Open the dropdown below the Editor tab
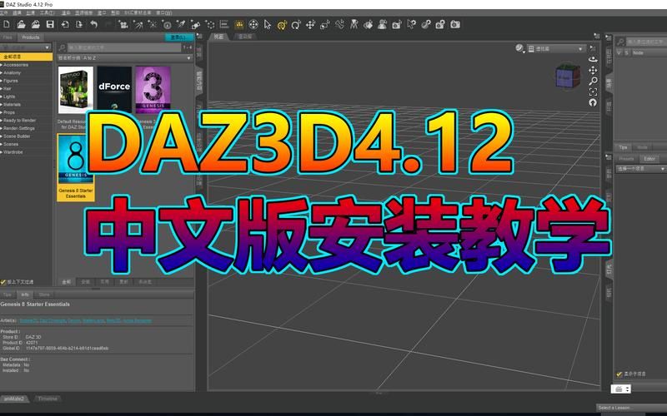 pyautogui.click(x=641, y=169)
